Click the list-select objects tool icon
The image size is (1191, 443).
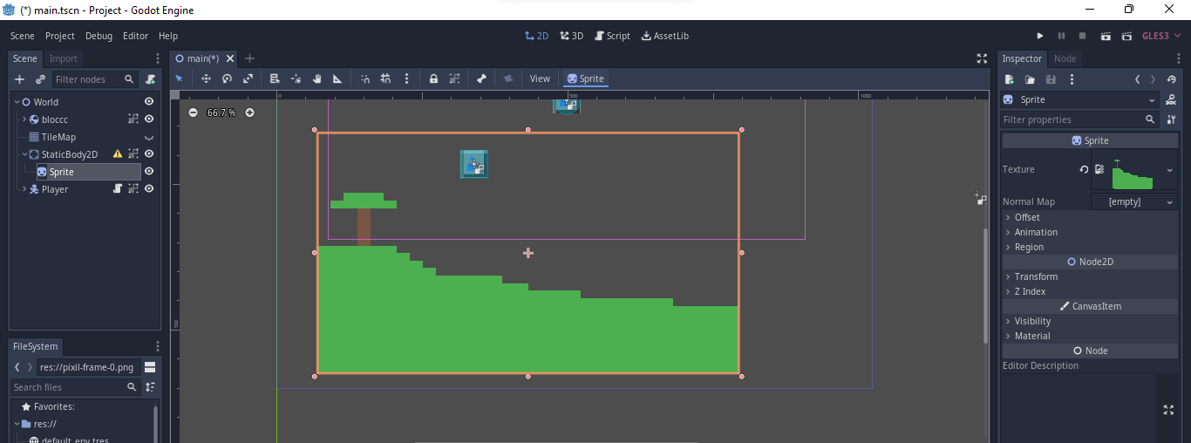pos(275,78)
